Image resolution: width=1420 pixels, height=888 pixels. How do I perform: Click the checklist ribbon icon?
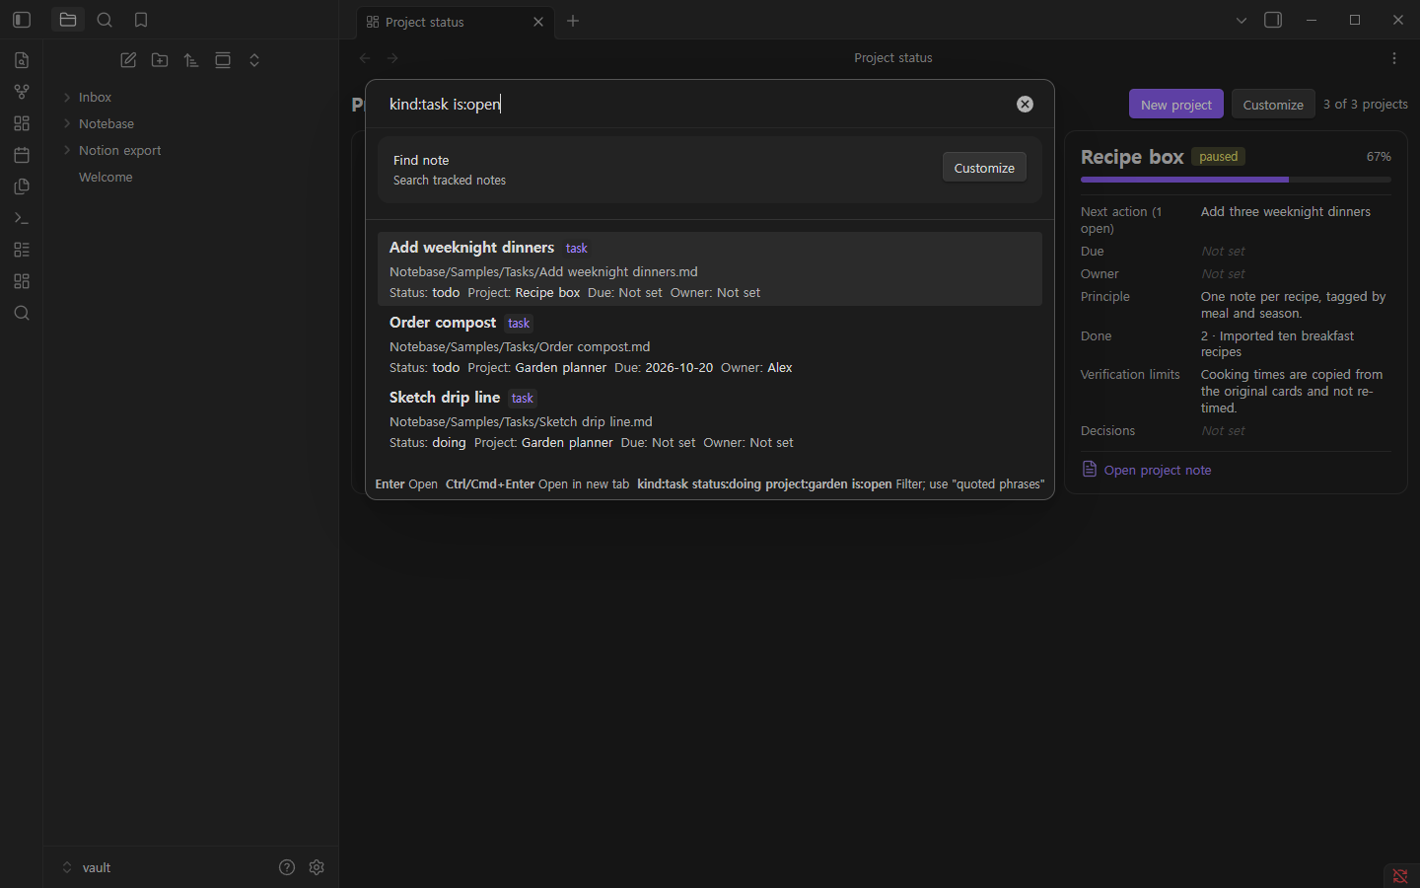coord(22,250)
